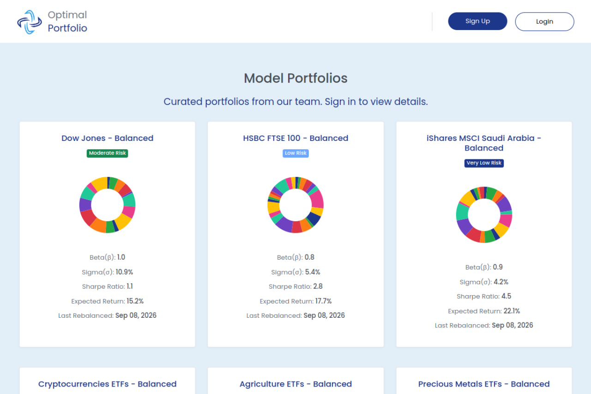Image resolution: width=591 pixels, height=394 pixels.
Task: Click iShares Saudi Sharpe Ratio 4.5
Action: pyautogui.click(x=506, y=296)
